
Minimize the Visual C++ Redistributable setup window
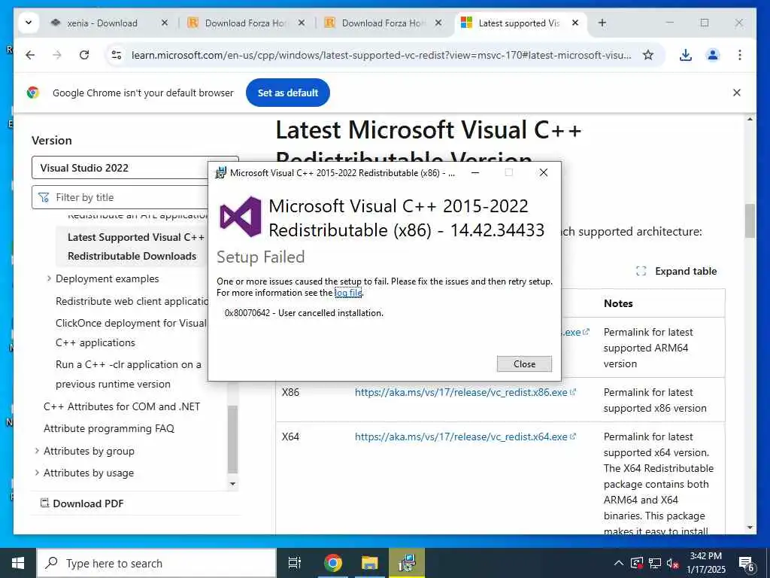point(475,172)
